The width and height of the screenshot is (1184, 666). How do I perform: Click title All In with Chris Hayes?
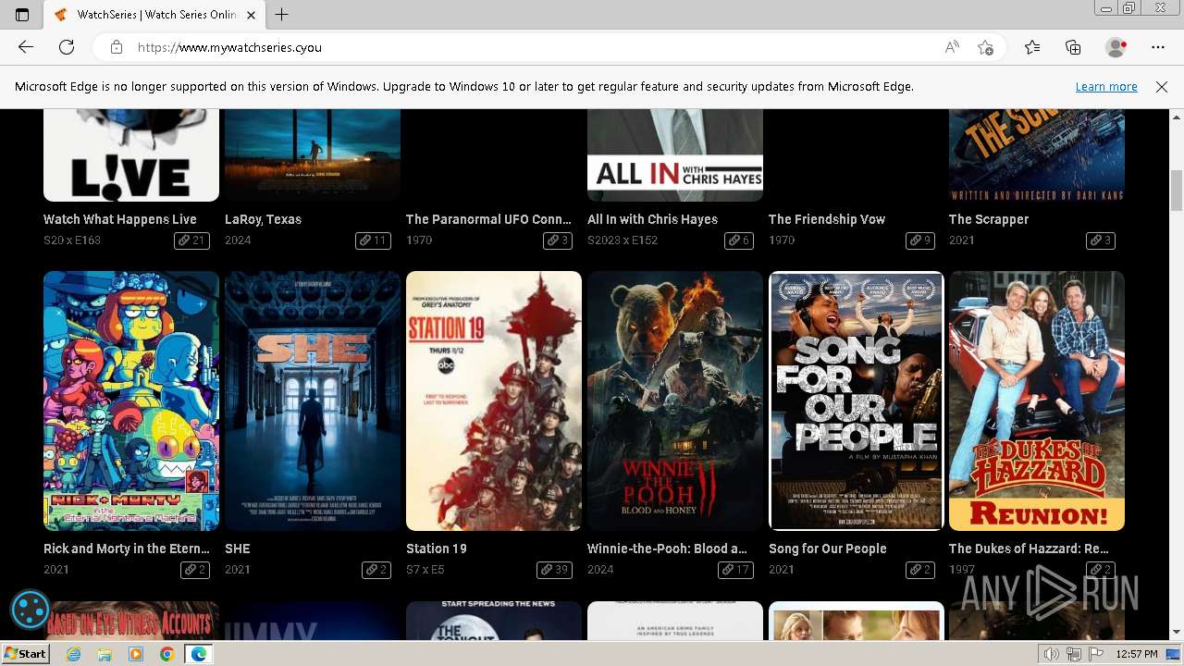[652, 219]
